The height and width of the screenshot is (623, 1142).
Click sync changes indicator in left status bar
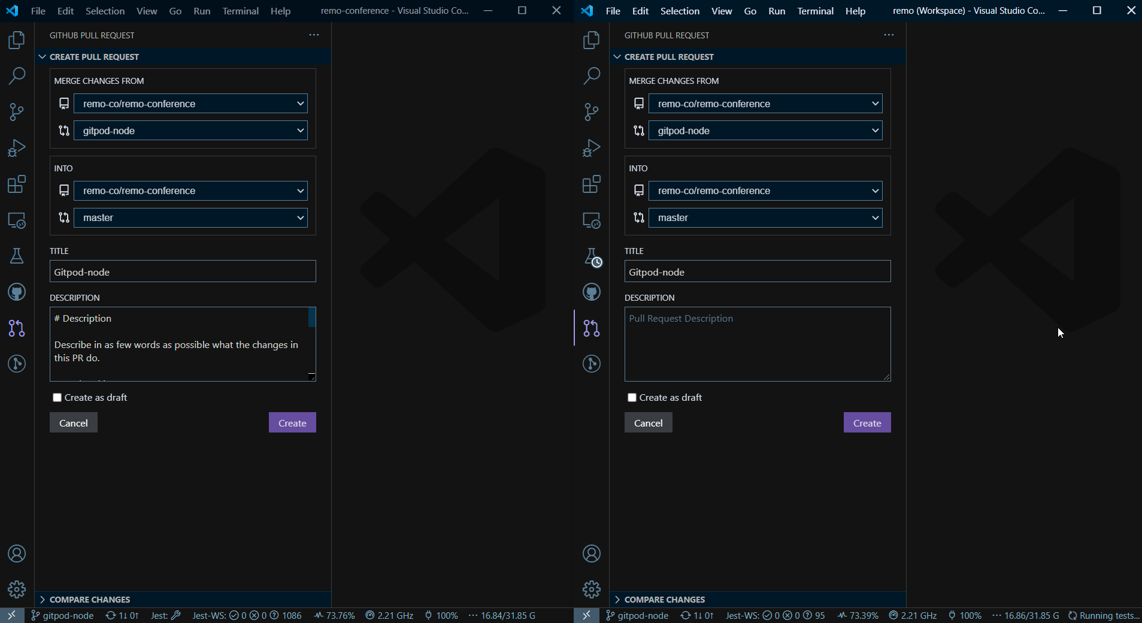point(122,615)
